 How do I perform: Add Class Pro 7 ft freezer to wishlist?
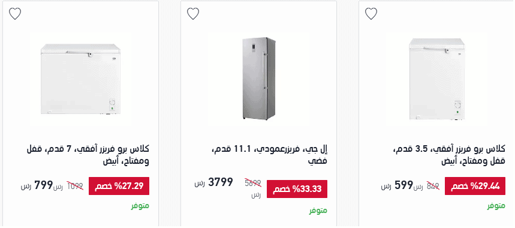click(x=15, y=14)
